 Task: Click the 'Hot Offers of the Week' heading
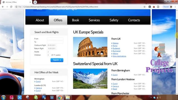[x=46, y=72]
